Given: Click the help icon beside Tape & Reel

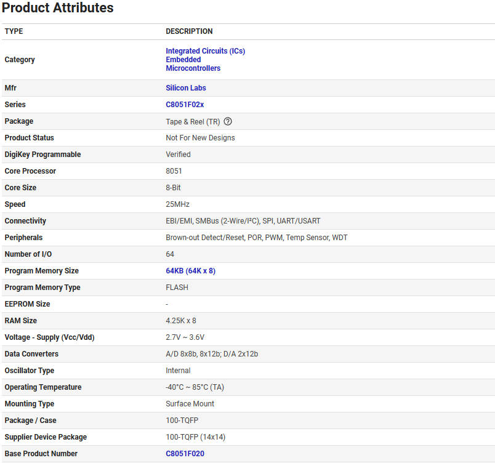Looking at the screenshot, I should coord(228,121).
